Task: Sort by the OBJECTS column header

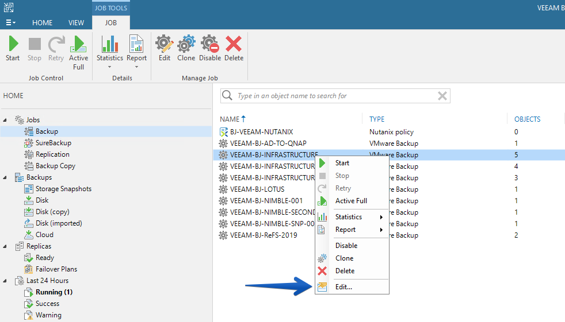Action: 527,119
